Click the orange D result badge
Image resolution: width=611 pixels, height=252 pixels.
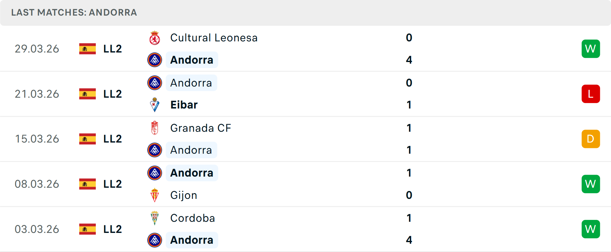(x=591, y=139)
